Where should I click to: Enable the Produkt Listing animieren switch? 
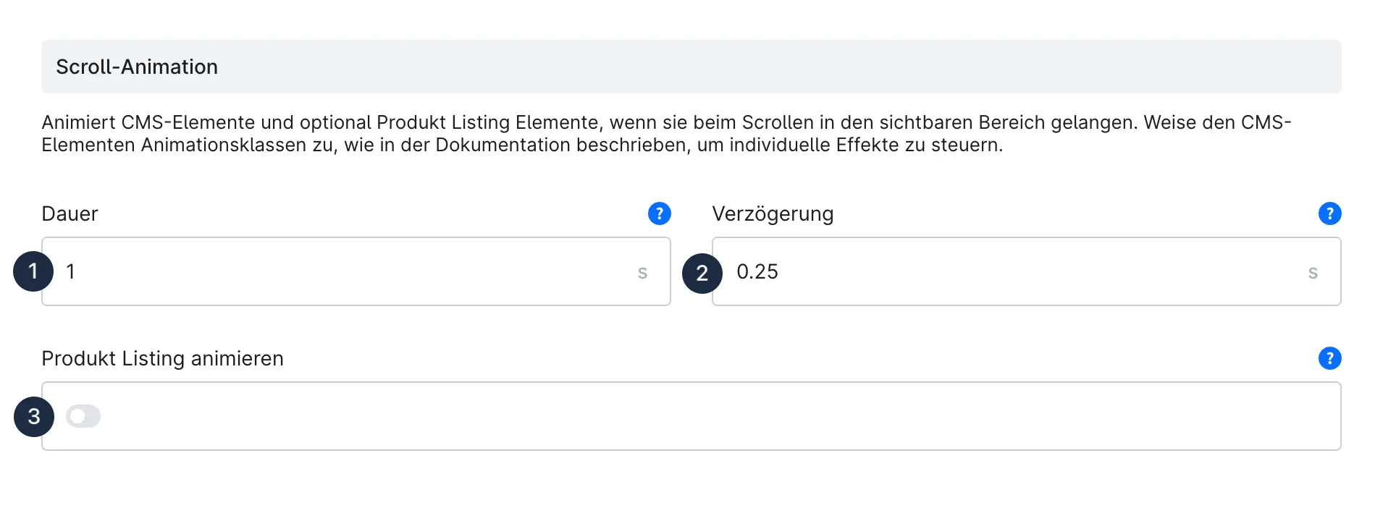pos(83,416)
